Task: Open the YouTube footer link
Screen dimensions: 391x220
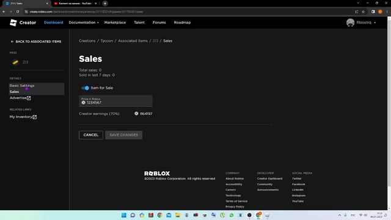Action: point(298,201)
